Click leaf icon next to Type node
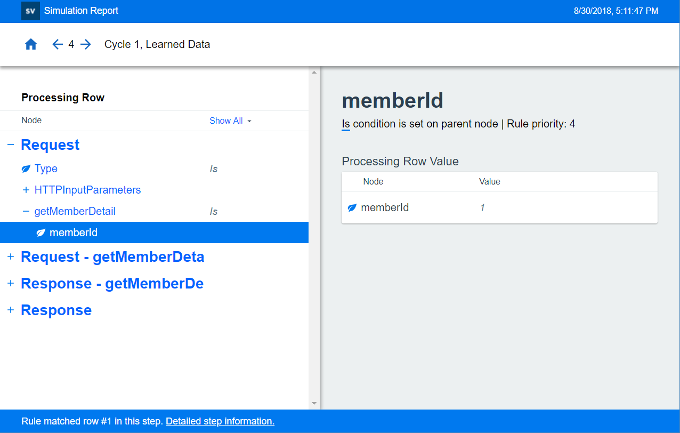 [x=26, y=169]
